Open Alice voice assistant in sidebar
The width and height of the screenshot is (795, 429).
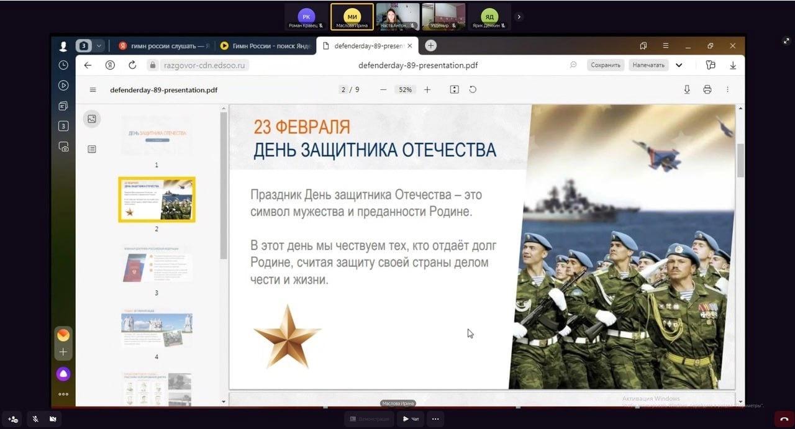pos(63,374)
